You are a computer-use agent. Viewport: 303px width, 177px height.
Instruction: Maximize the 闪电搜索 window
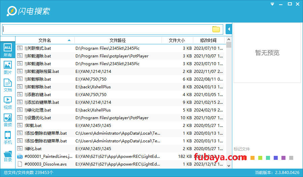290,4
